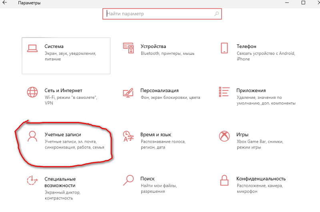
Task: Click the text Фон, экран блокировки, цвета
Action: coord(170,98)
